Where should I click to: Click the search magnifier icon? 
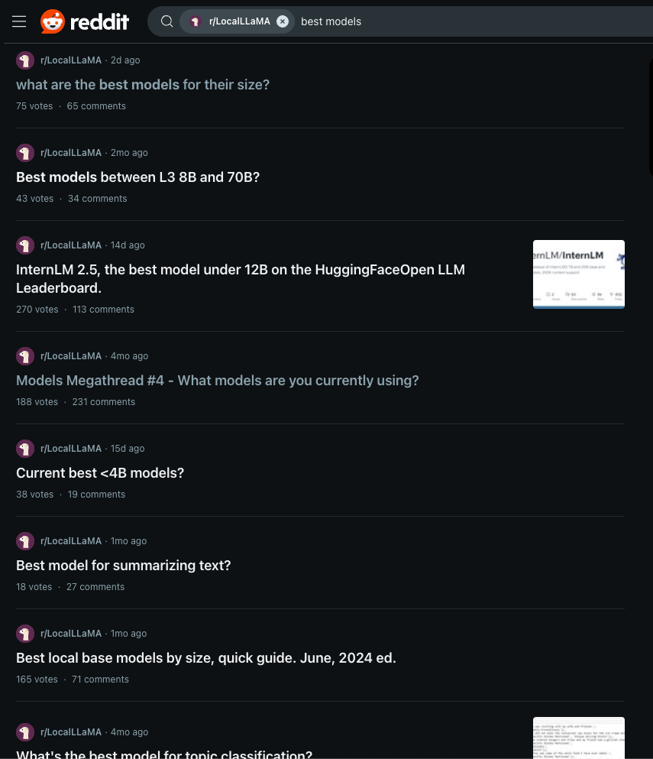point(166,21)
